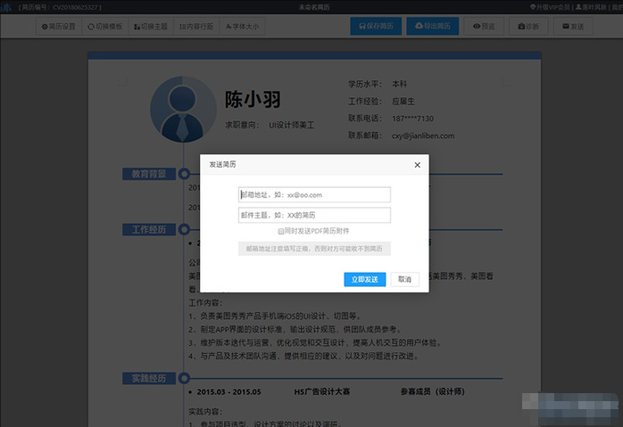Open 简历设置 in the toolbar
Image resolution: width=623 pixels, height=427 pixels.
[59, 27]
